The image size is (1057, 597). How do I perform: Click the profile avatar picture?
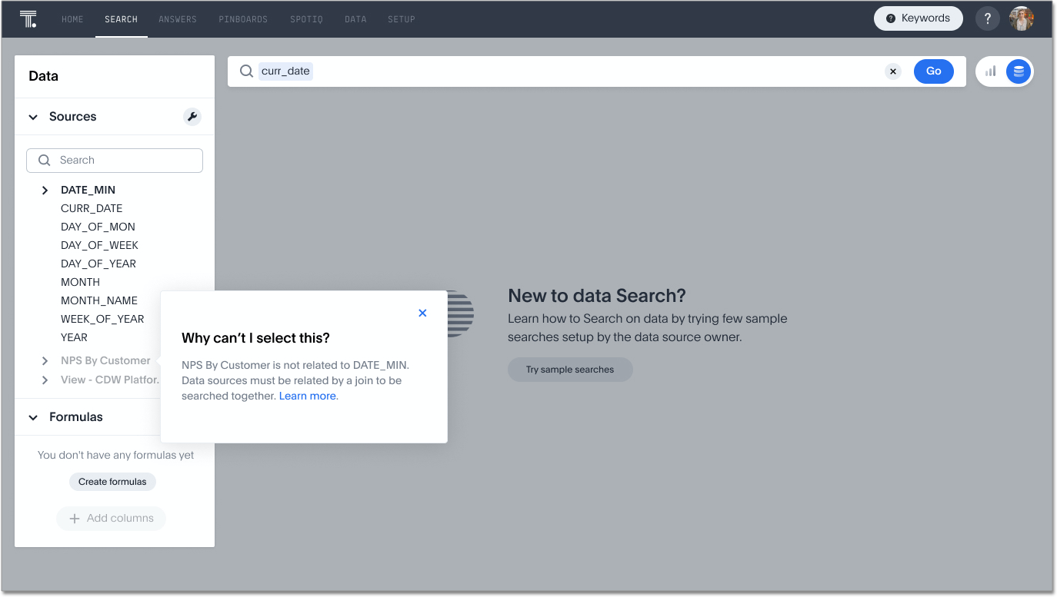pos(1021,18)
